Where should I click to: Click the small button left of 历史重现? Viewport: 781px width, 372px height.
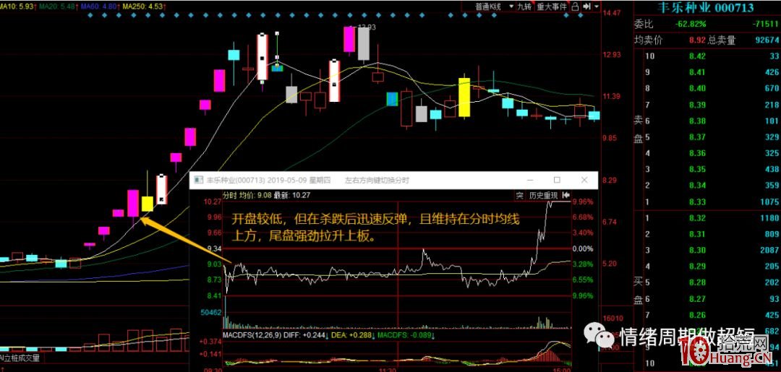519,196
